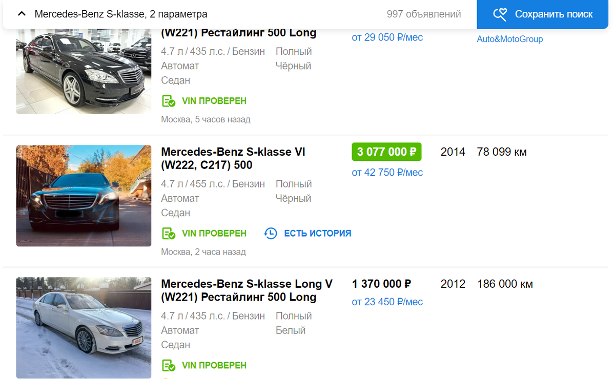This screenshot has height=379, width=615.
Task: Click VIN verified icon for W222 listing
Action: coord(169,234)
